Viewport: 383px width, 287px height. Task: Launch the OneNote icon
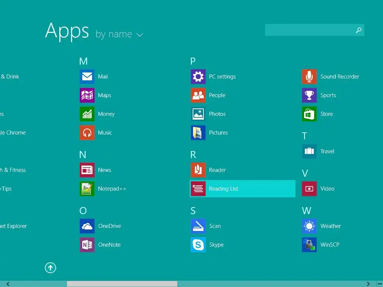(x=87, y=244)
